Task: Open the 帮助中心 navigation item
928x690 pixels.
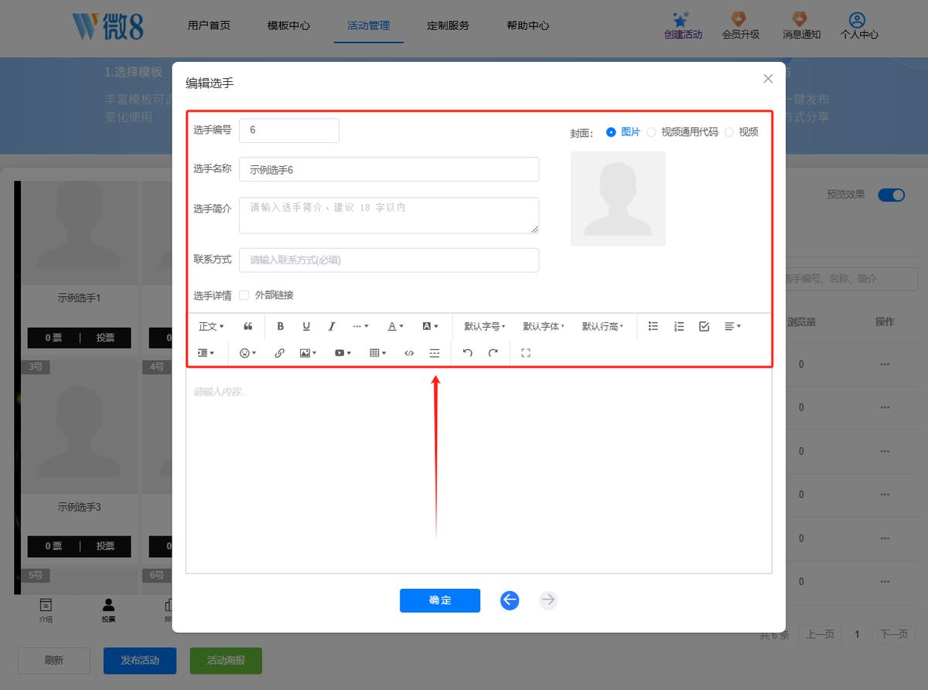Action: pos(528,25)
